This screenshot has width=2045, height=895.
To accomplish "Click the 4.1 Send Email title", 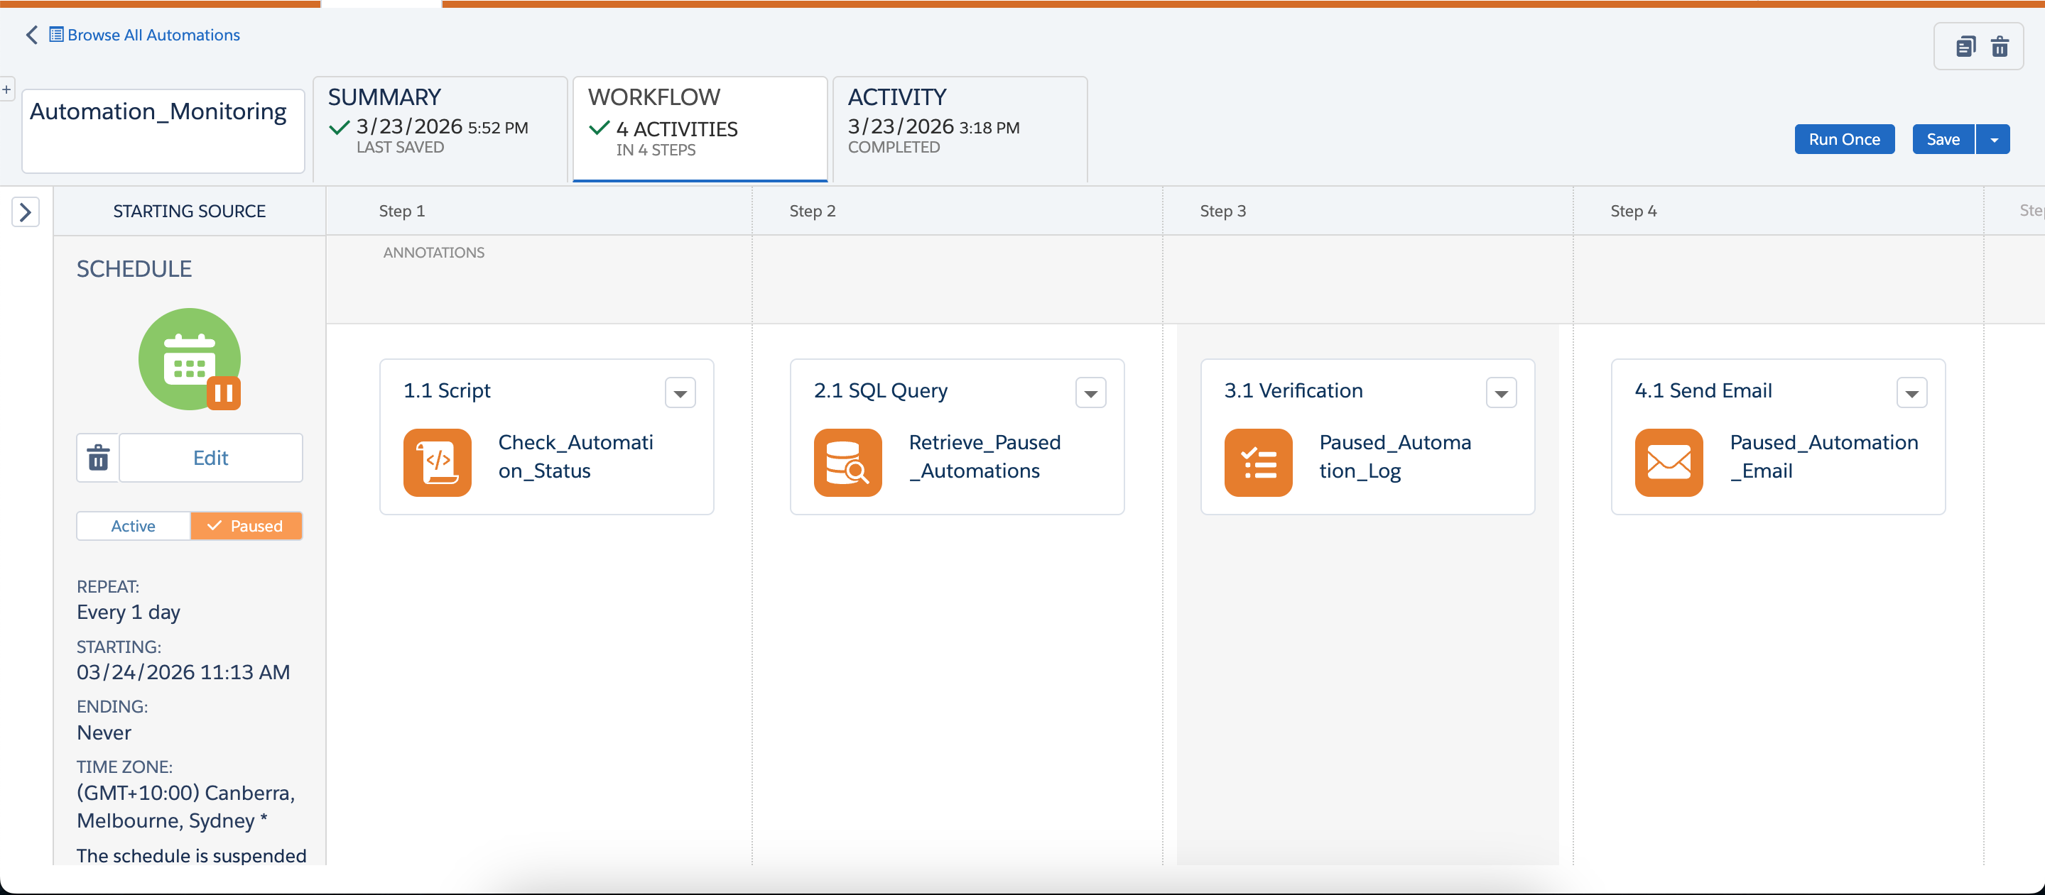I will 1703,390.
